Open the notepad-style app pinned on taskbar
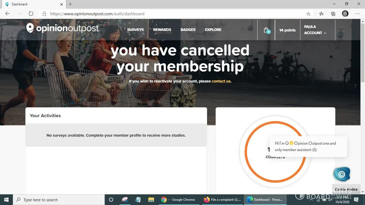365x205 pixels. coord(138,200)
